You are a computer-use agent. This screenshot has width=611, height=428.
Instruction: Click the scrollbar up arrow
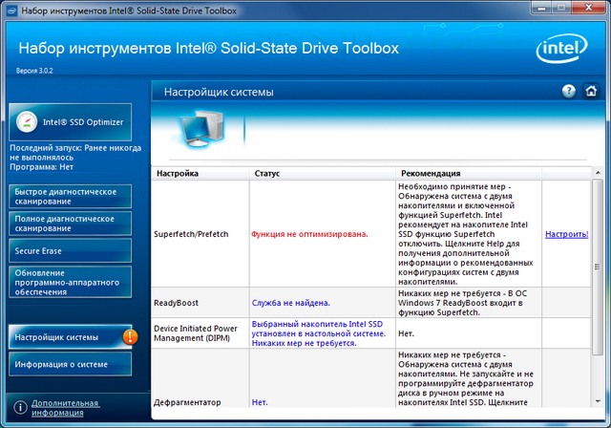pyautogui.click(x=598, y=173)
